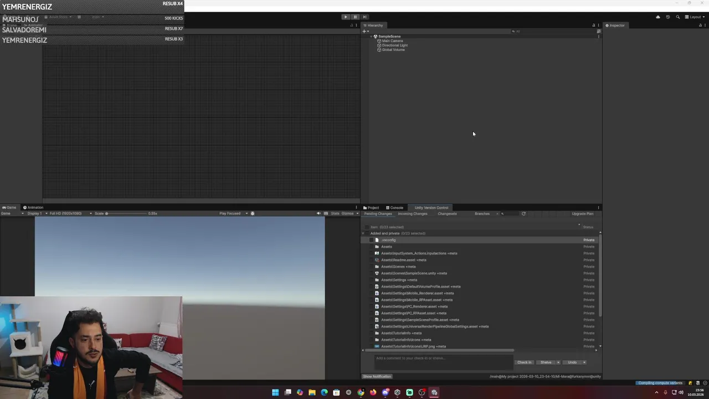Click the Upgrade Plan link
This screenshot has width=709, height=399.
(x=583, y=214)
